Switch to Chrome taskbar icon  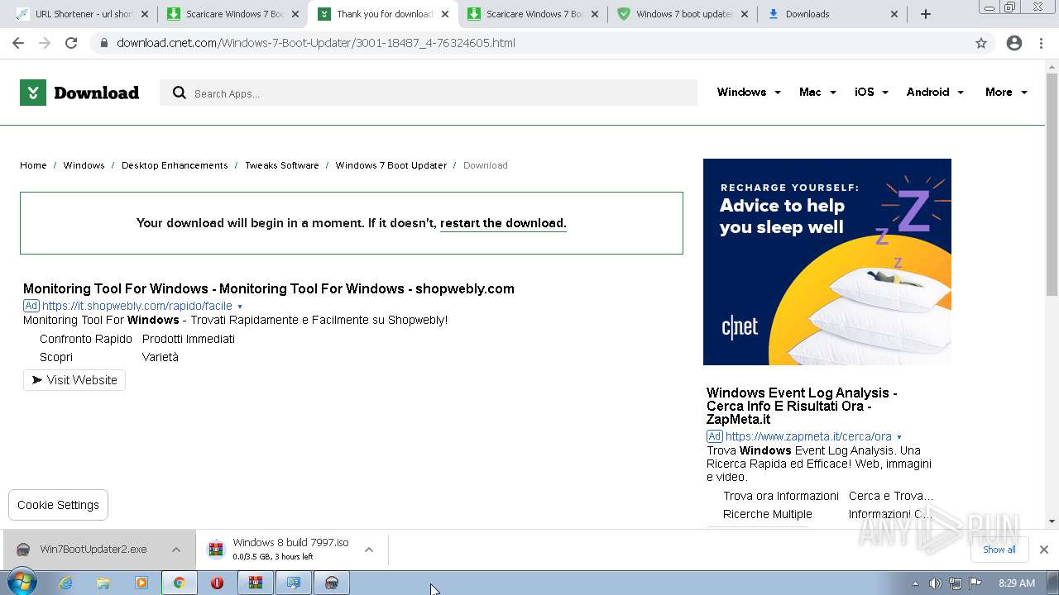tap(179, 583)
